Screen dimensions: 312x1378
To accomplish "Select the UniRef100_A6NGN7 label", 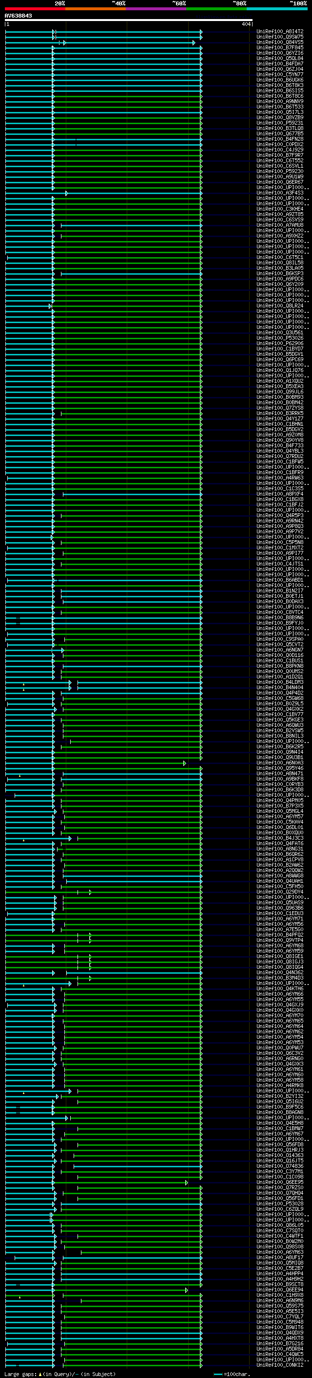I will 280,650.
